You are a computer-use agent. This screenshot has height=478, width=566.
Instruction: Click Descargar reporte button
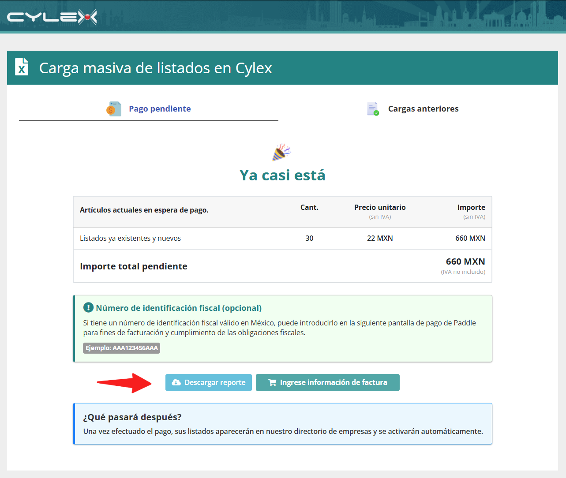point(209,382)
